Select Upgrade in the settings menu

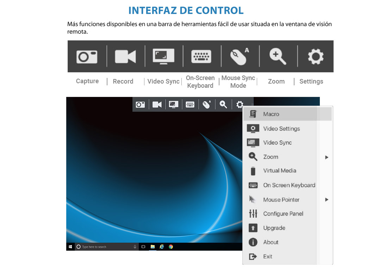(274, 228)
